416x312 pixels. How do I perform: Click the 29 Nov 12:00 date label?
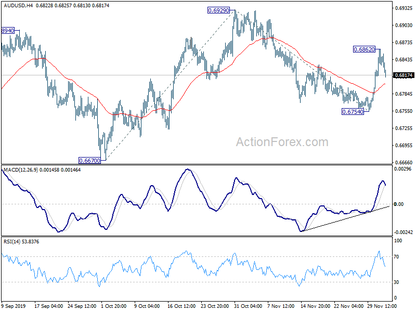pos(382,306)
